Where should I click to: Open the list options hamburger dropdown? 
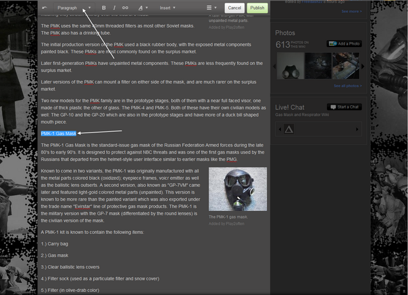(211, 8)
